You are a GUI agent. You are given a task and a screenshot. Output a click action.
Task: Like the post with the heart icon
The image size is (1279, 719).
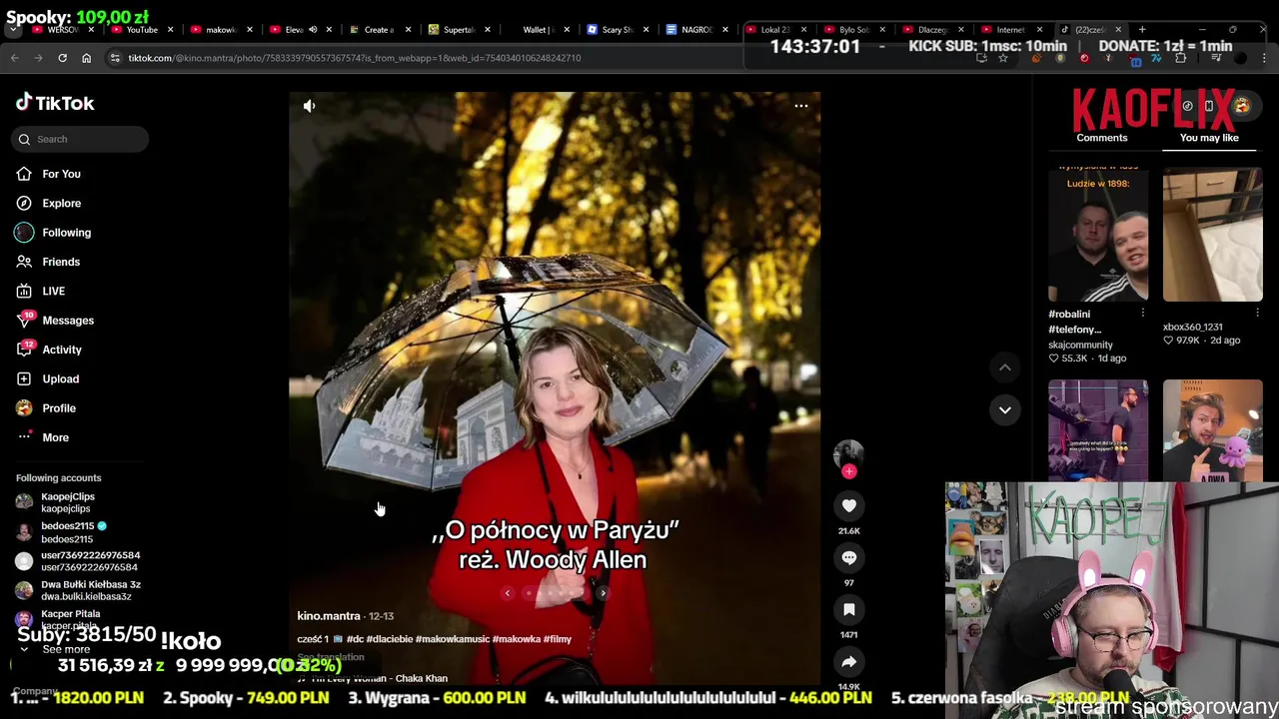point(849,506)
